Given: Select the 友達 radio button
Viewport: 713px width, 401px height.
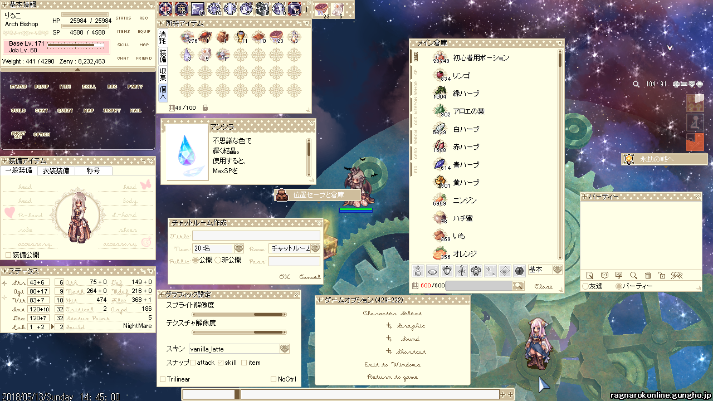Looking at the screenshot, I should click(x=585, y=286).
